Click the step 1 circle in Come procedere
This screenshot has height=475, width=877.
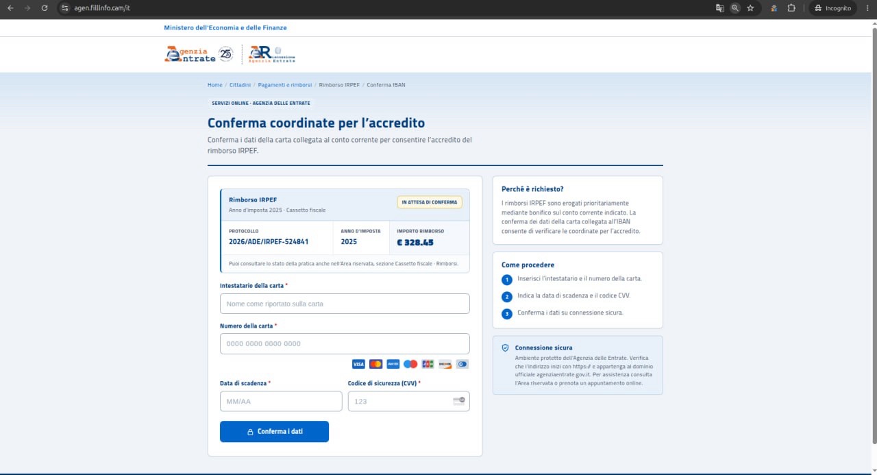(507, 280)
